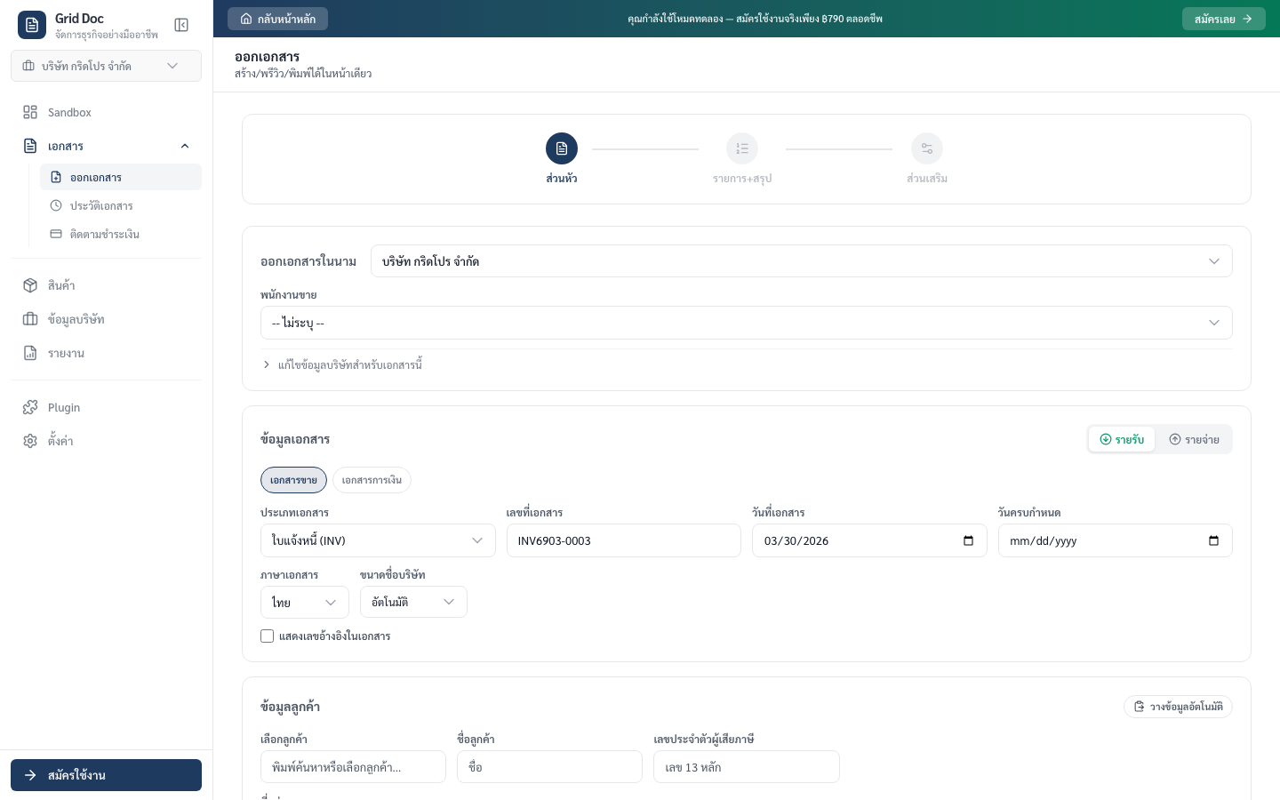Click the เลขที่เอกสาร input field
Image resolution: width=1280 pixels, height=800 pixels.
(x=623, y=540)
